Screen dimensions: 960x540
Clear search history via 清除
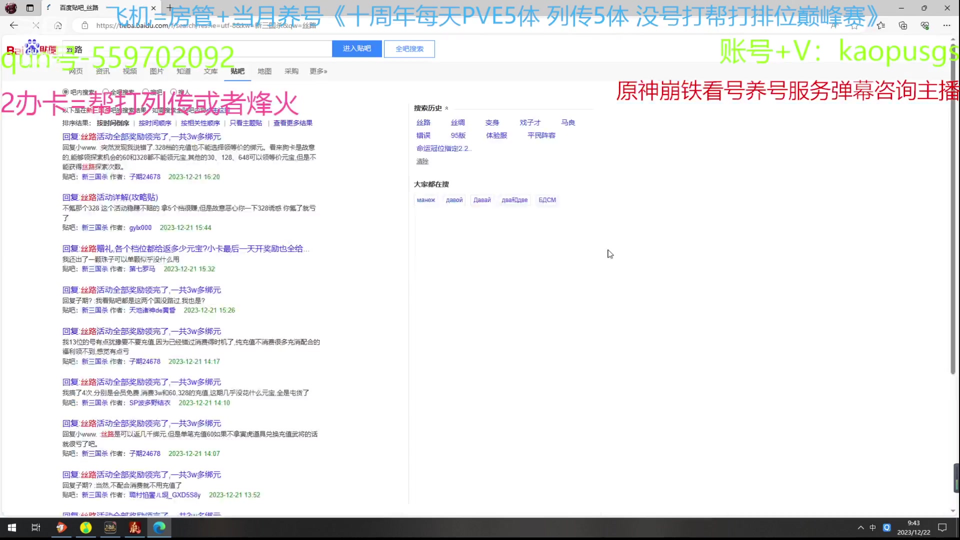click(x=422, y=161)
